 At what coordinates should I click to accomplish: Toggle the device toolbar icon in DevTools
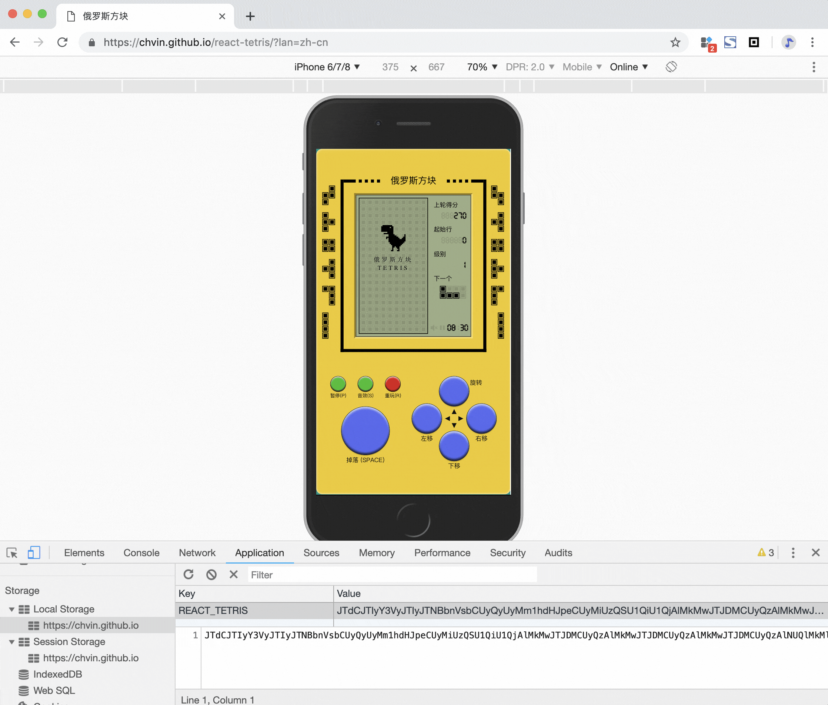(34, 553)
